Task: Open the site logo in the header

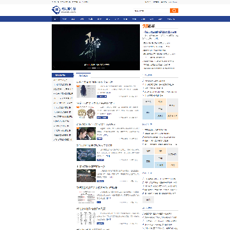Action: (x=64, y=10)
